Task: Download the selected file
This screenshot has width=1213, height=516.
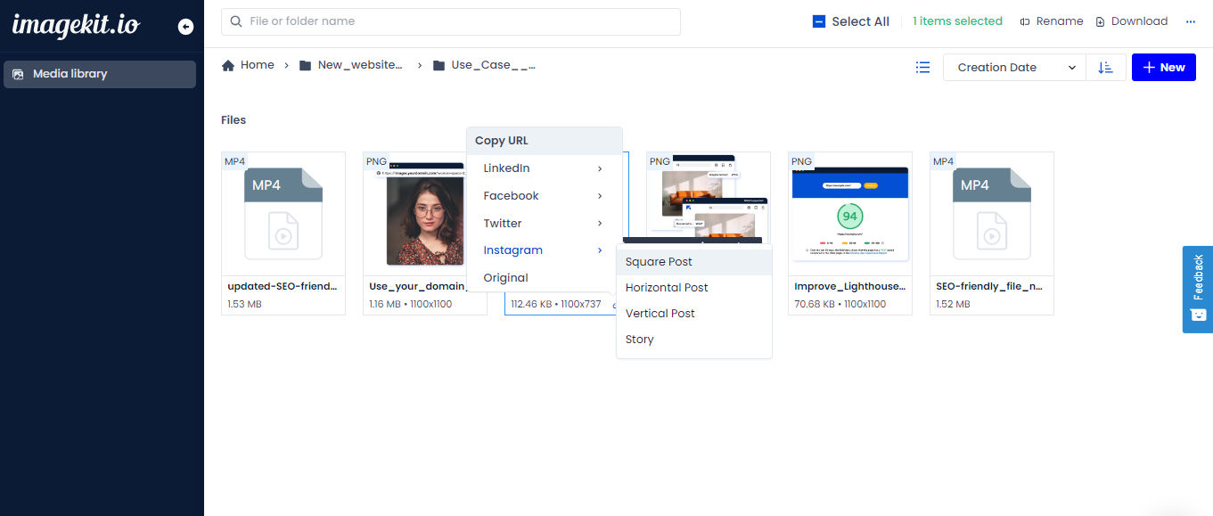Action: [x=1132, y=21]
